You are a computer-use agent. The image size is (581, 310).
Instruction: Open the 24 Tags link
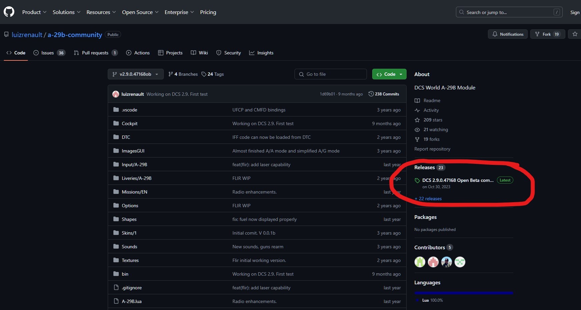(212, 74)
